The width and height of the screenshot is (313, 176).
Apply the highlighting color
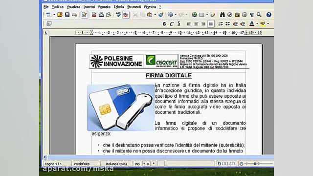tap(263, 24)
